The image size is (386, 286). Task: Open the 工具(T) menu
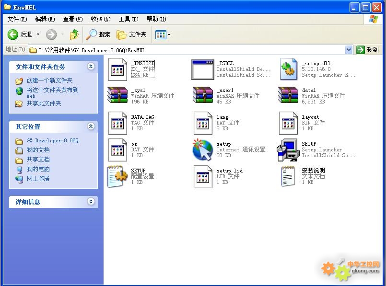pyautogui.click(x=129, y=19)
